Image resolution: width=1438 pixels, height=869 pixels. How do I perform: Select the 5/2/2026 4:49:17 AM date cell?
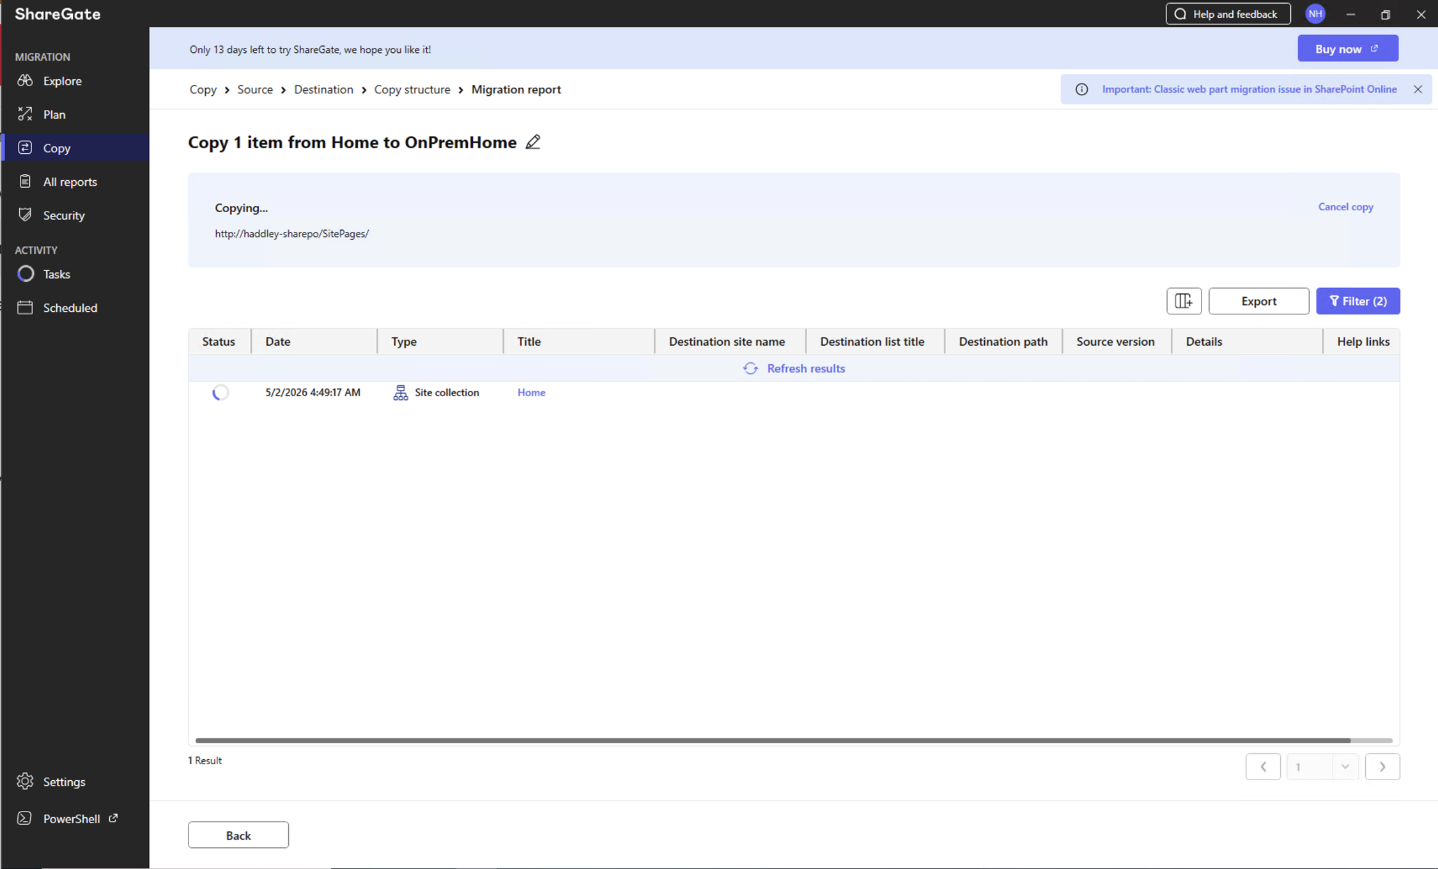point(313,392)
